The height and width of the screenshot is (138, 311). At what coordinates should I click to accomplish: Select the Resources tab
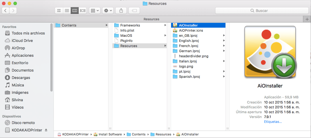pos(151,19)
